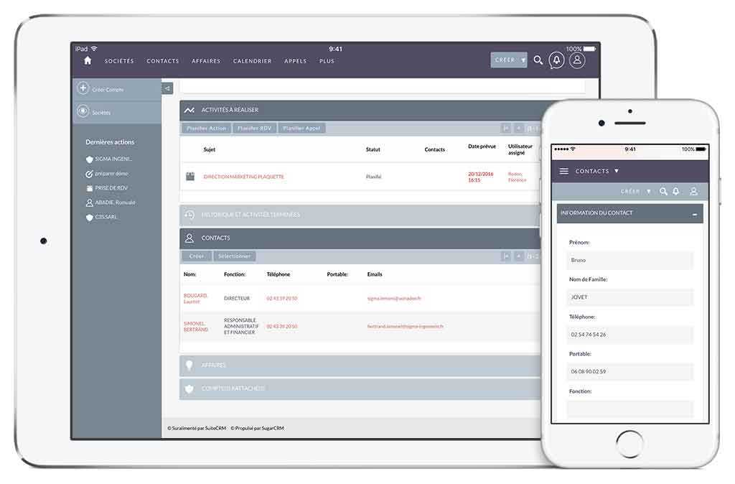Click the Home icon in the navigation bar

86,61
